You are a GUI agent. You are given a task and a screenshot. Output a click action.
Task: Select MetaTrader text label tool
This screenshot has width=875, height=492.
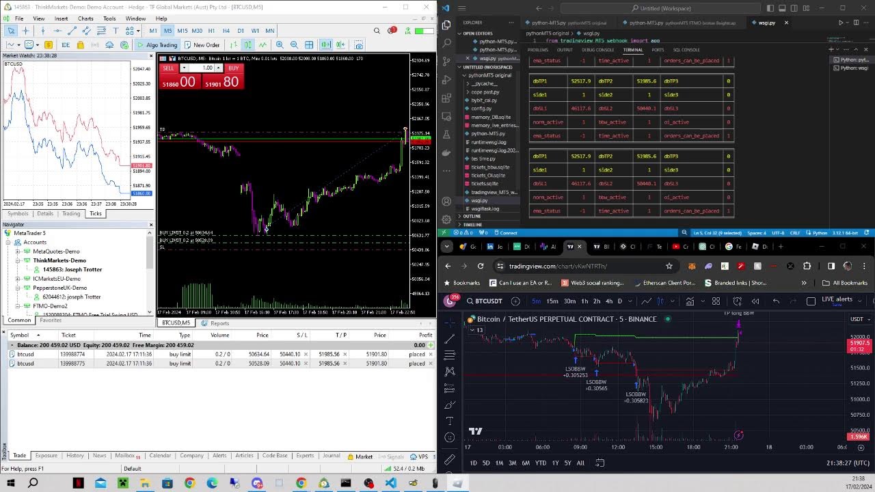116,31
